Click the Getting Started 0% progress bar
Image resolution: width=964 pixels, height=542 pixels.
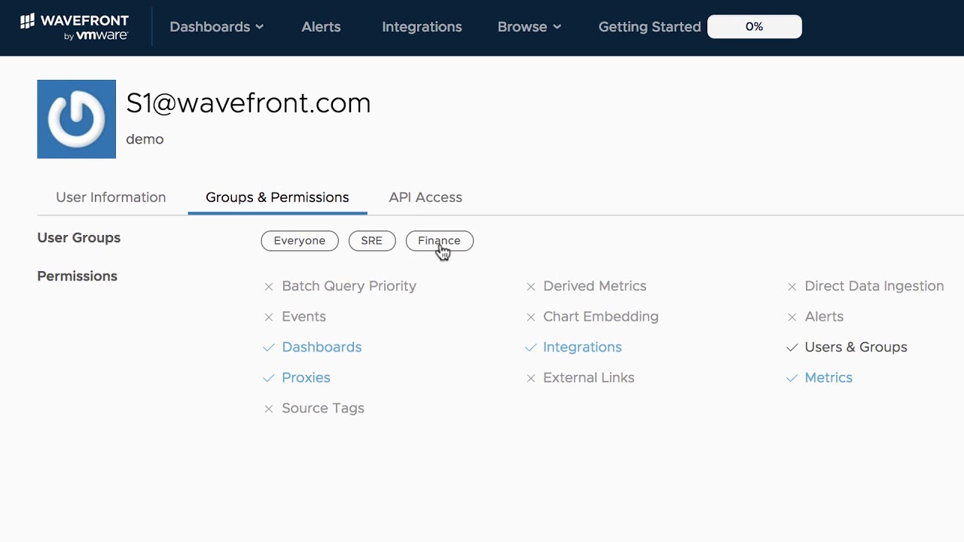[754, 27]
